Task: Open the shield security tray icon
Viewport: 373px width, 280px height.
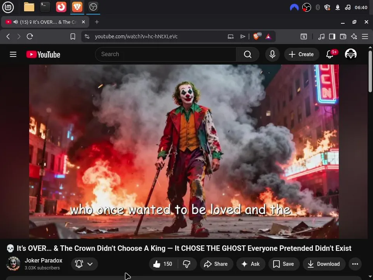Action: click(327, 7)
